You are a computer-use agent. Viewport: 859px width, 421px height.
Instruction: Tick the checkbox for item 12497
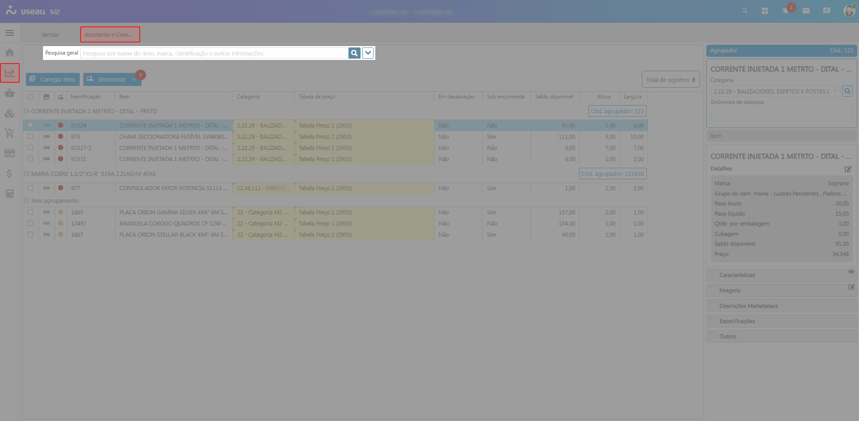(x=30, y=223)
